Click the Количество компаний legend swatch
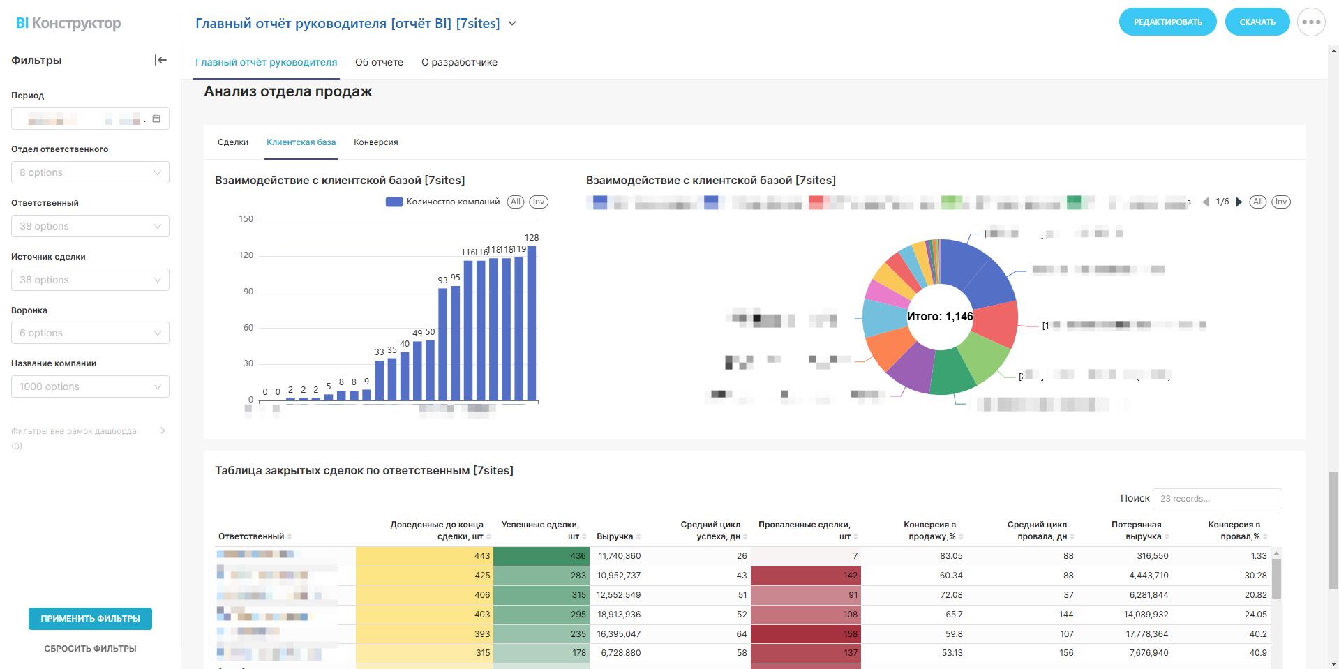This screenshot has height=669, width=1339. point(394,202)
